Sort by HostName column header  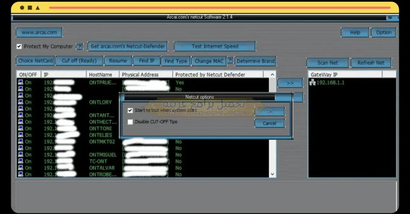[x=102, y=75]
